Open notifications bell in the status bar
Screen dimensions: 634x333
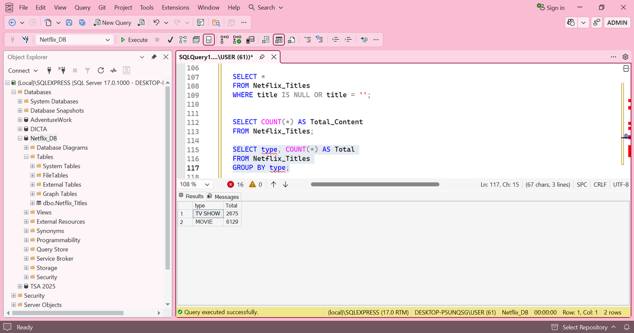[x=626, y=327]
